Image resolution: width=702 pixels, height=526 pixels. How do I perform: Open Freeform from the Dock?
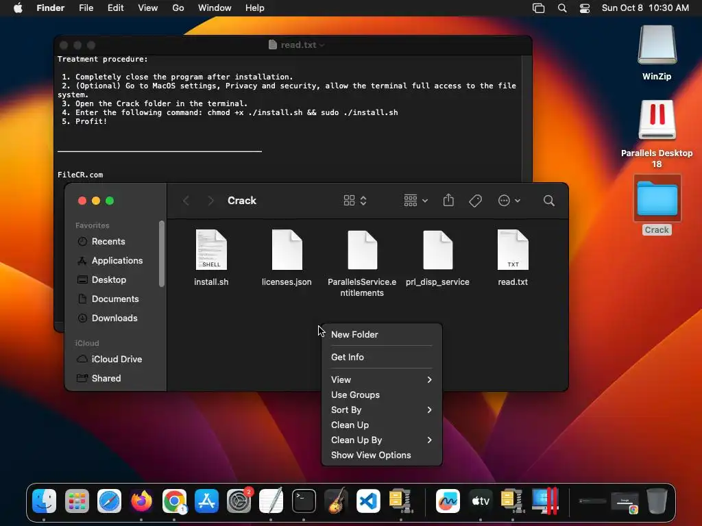point(448,501)
